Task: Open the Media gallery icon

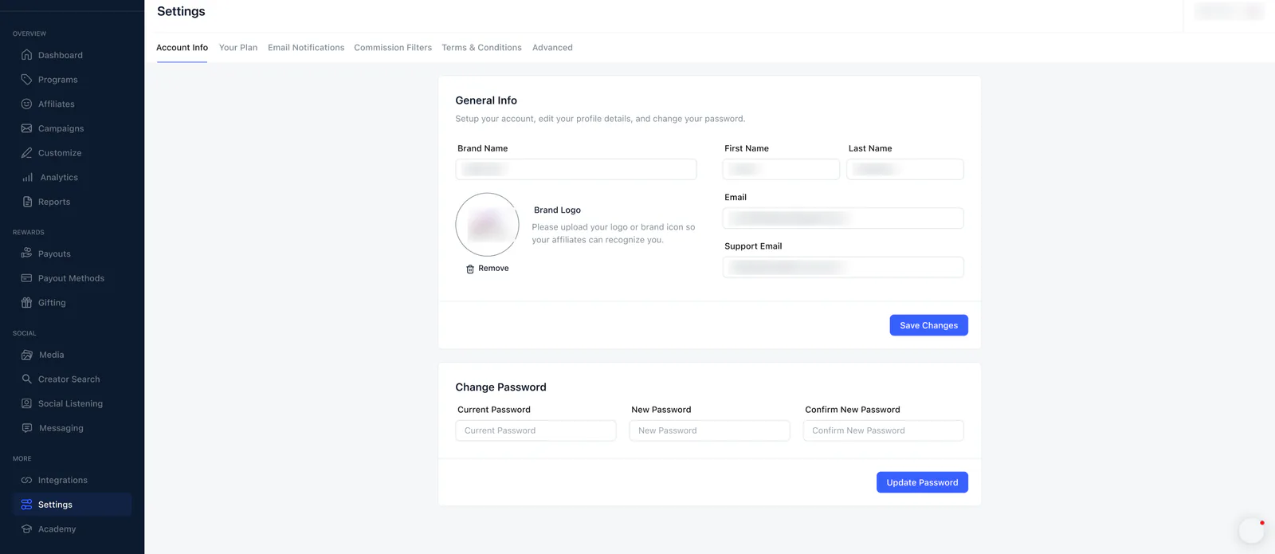Action: pos(27,355)
